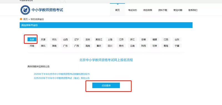The height and width of the screenshot is (105, 222).
Task: Select 广东 province button
Action: [65, 46]
